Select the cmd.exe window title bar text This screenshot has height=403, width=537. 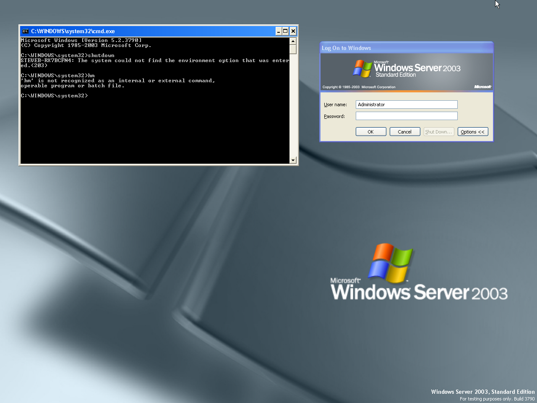point(73,31)
